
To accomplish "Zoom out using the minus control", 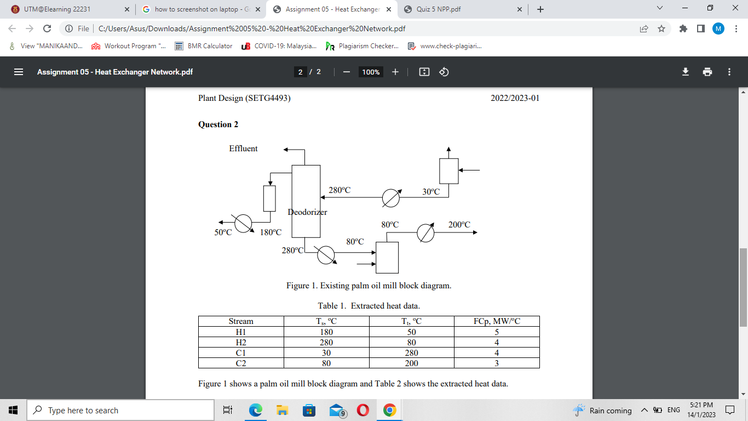I will click(x=347, y=72).
